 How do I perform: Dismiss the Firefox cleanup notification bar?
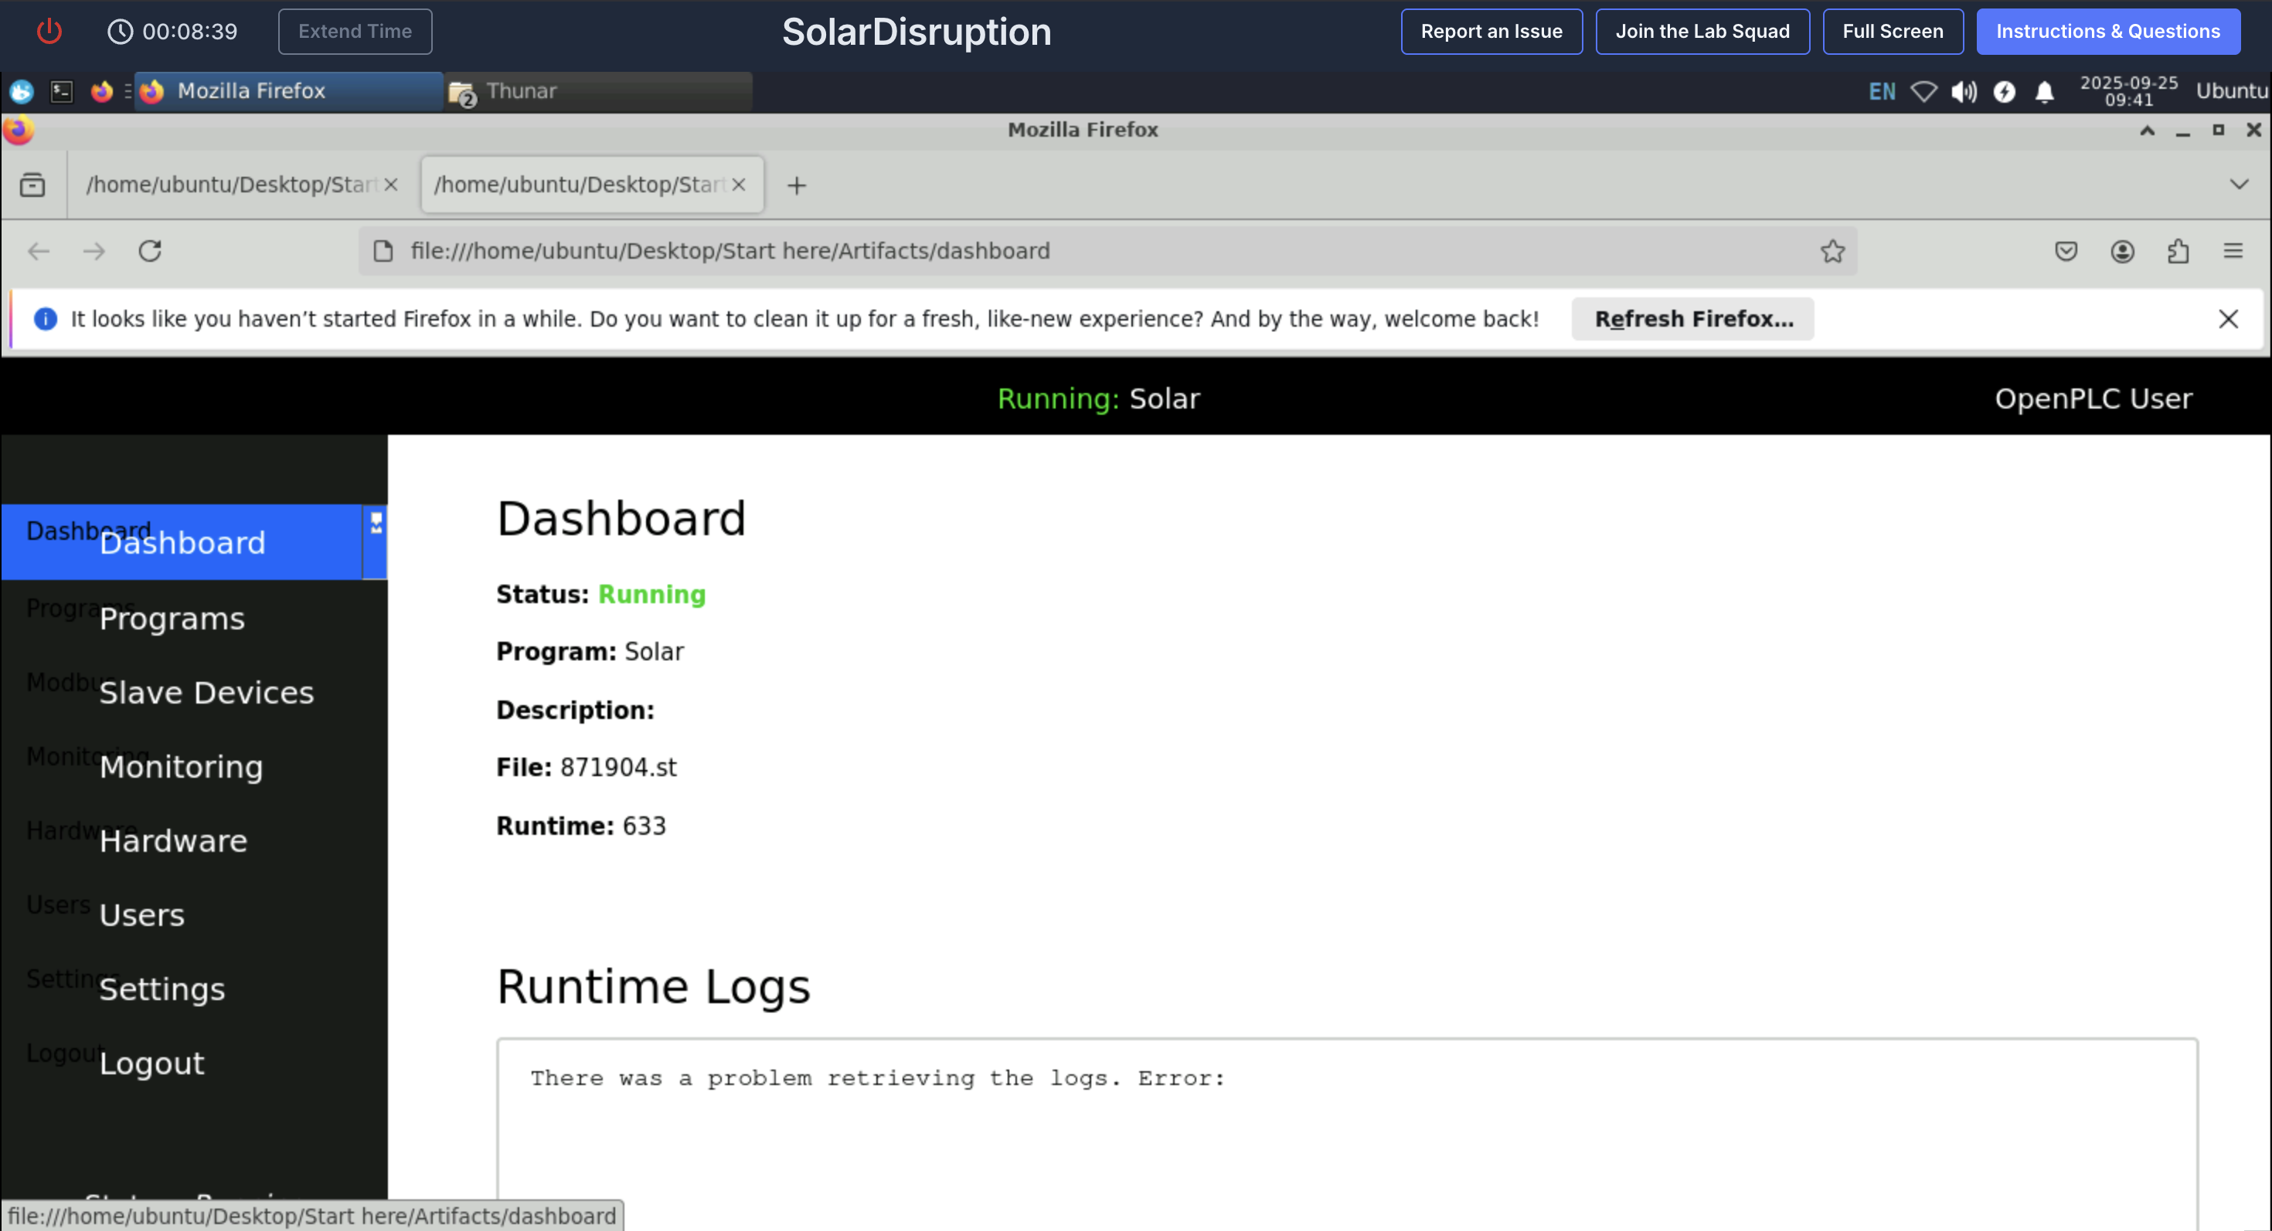(2228, 319)
